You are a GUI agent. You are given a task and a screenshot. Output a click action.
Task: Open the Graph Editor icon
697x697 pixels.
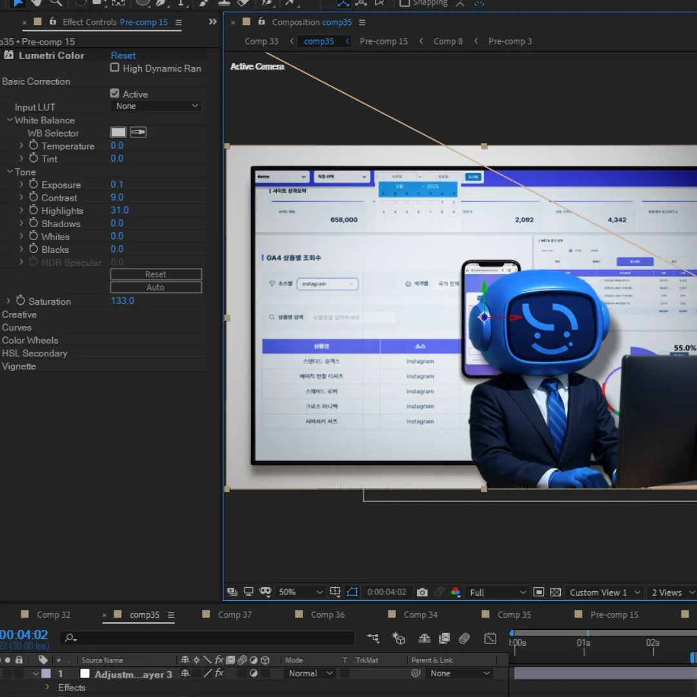pyautogui.click(x=490, y=638)
